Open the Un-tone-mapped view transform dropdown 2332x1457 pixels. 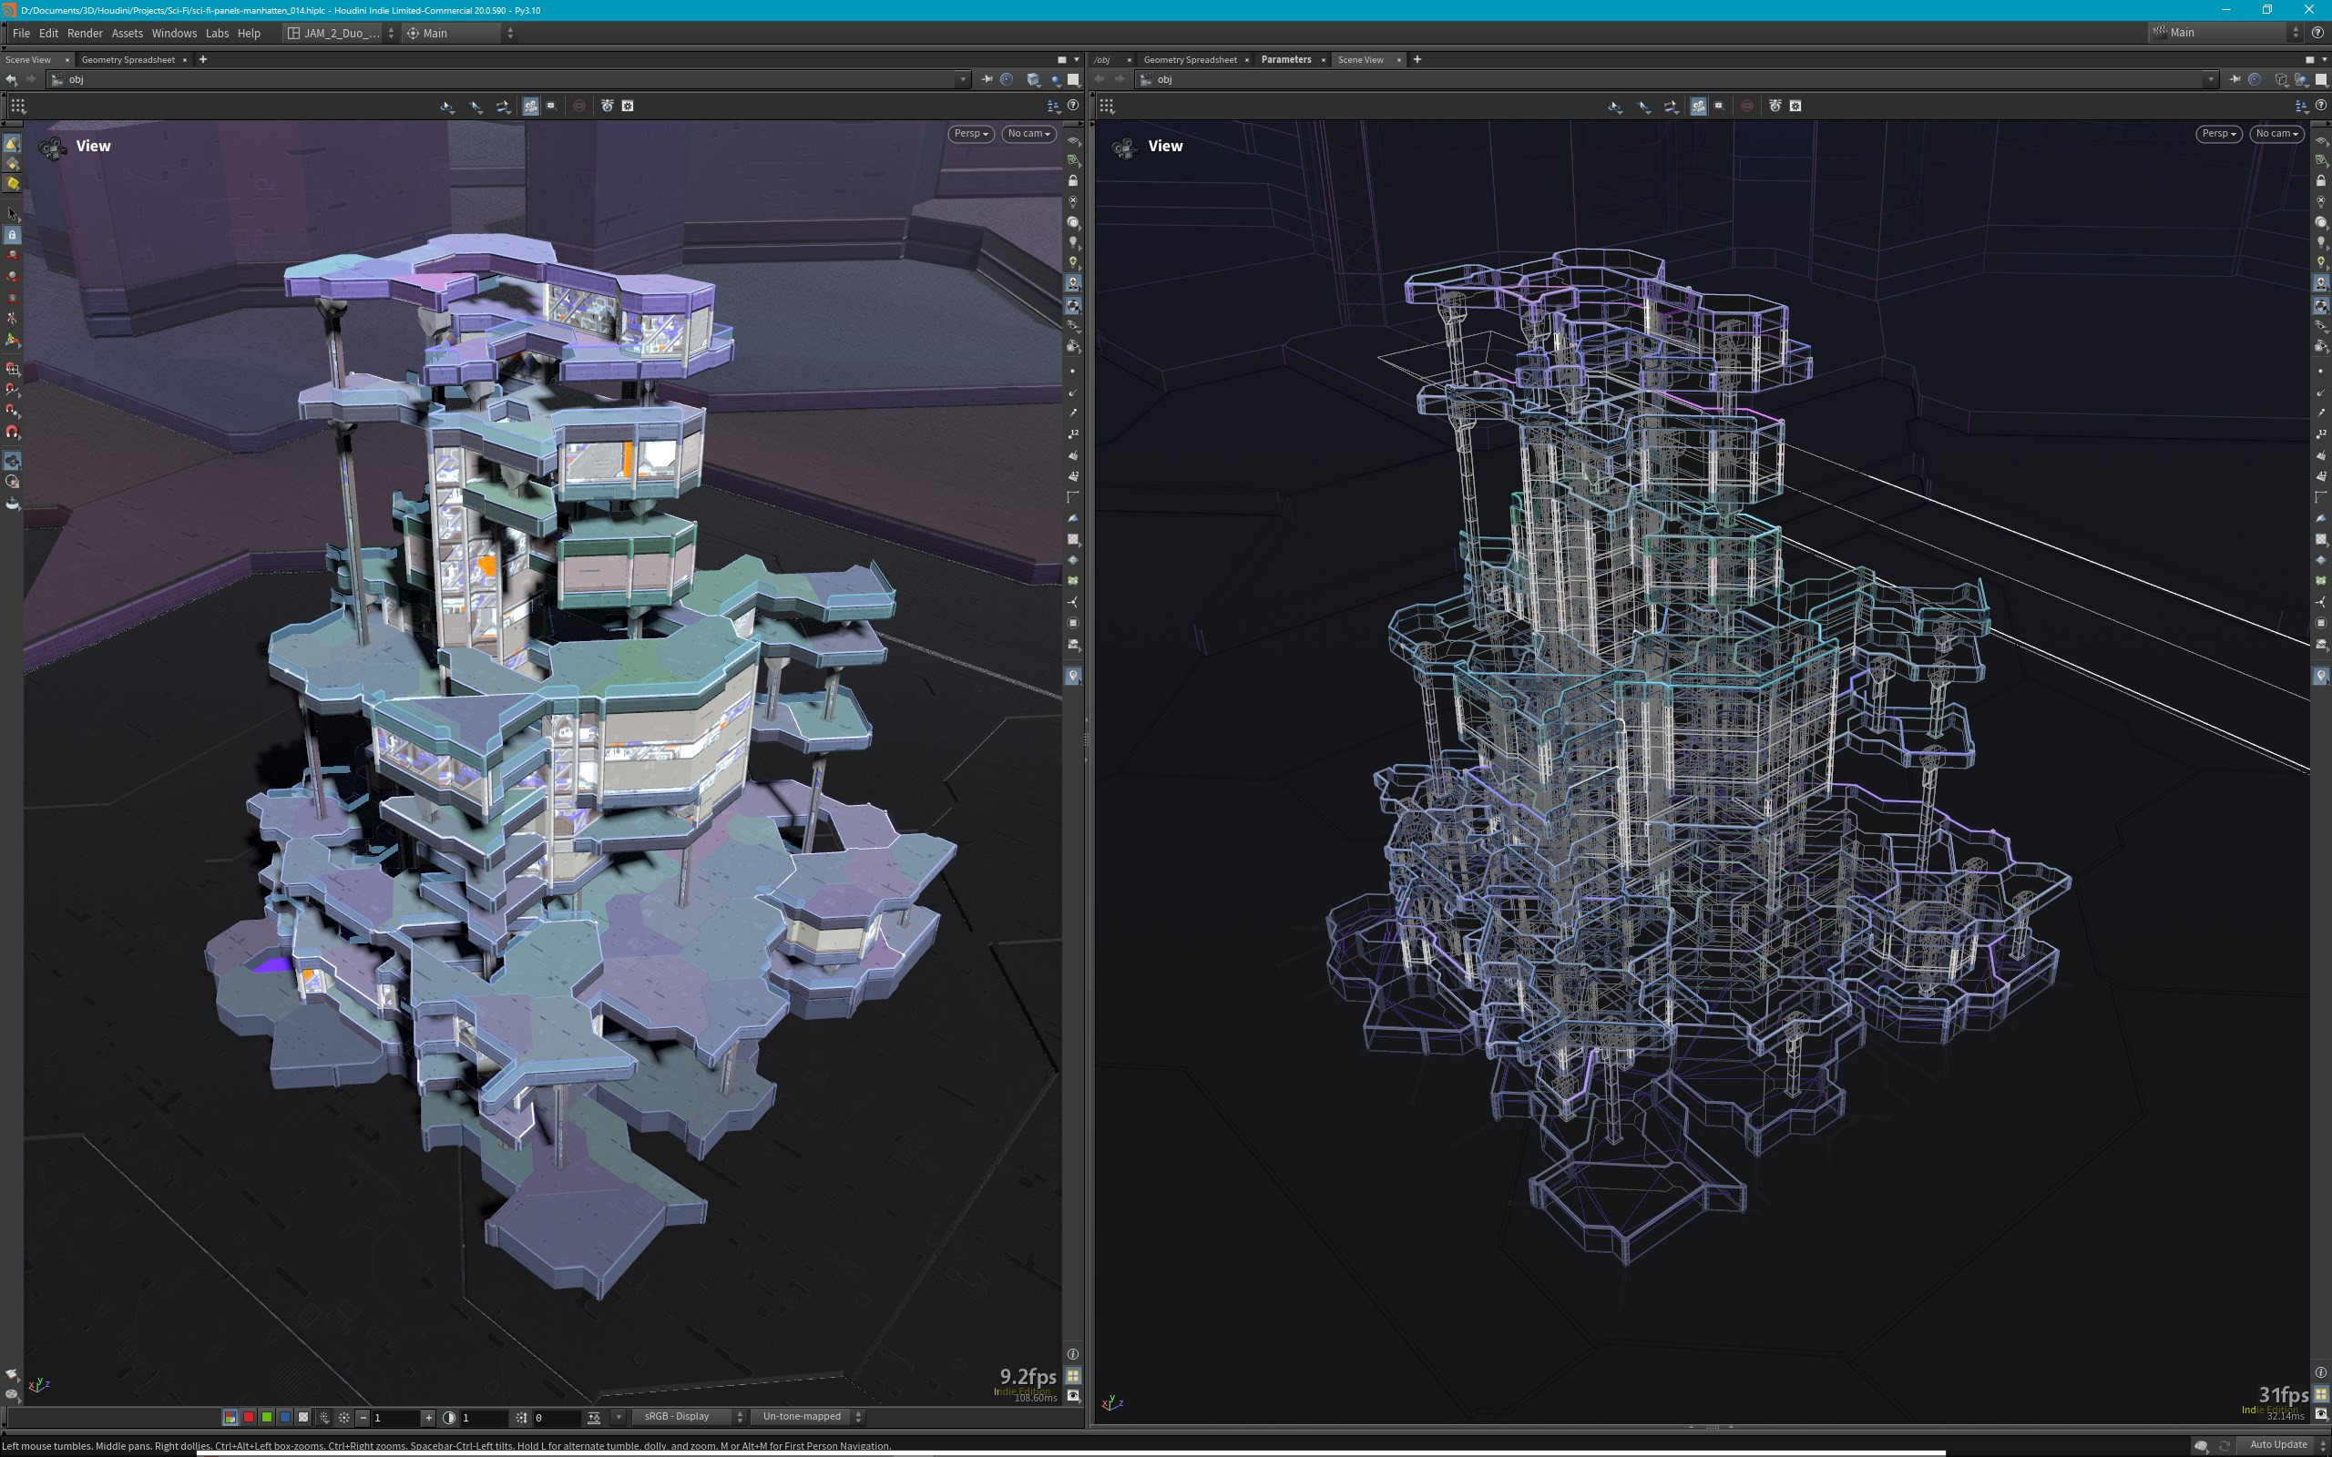pos(809,1417)
